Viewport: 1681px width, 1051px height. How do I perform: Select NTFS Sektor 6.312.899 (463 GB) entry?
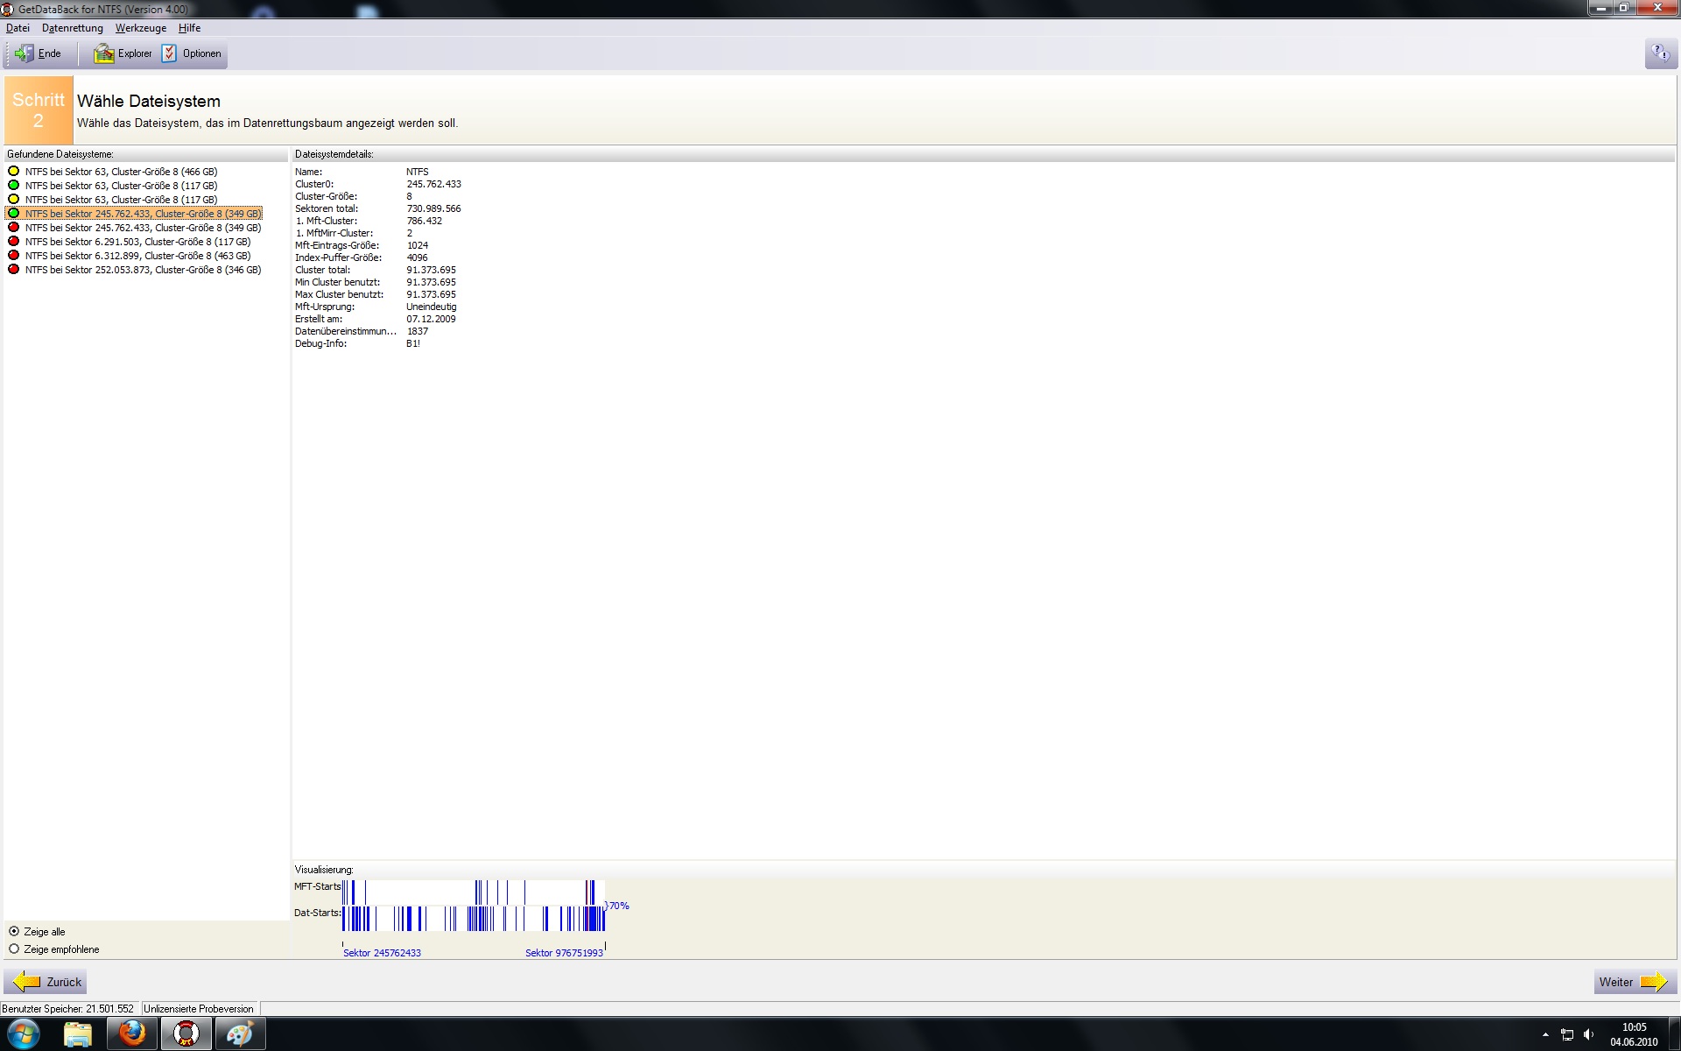[x=137, y=256]
